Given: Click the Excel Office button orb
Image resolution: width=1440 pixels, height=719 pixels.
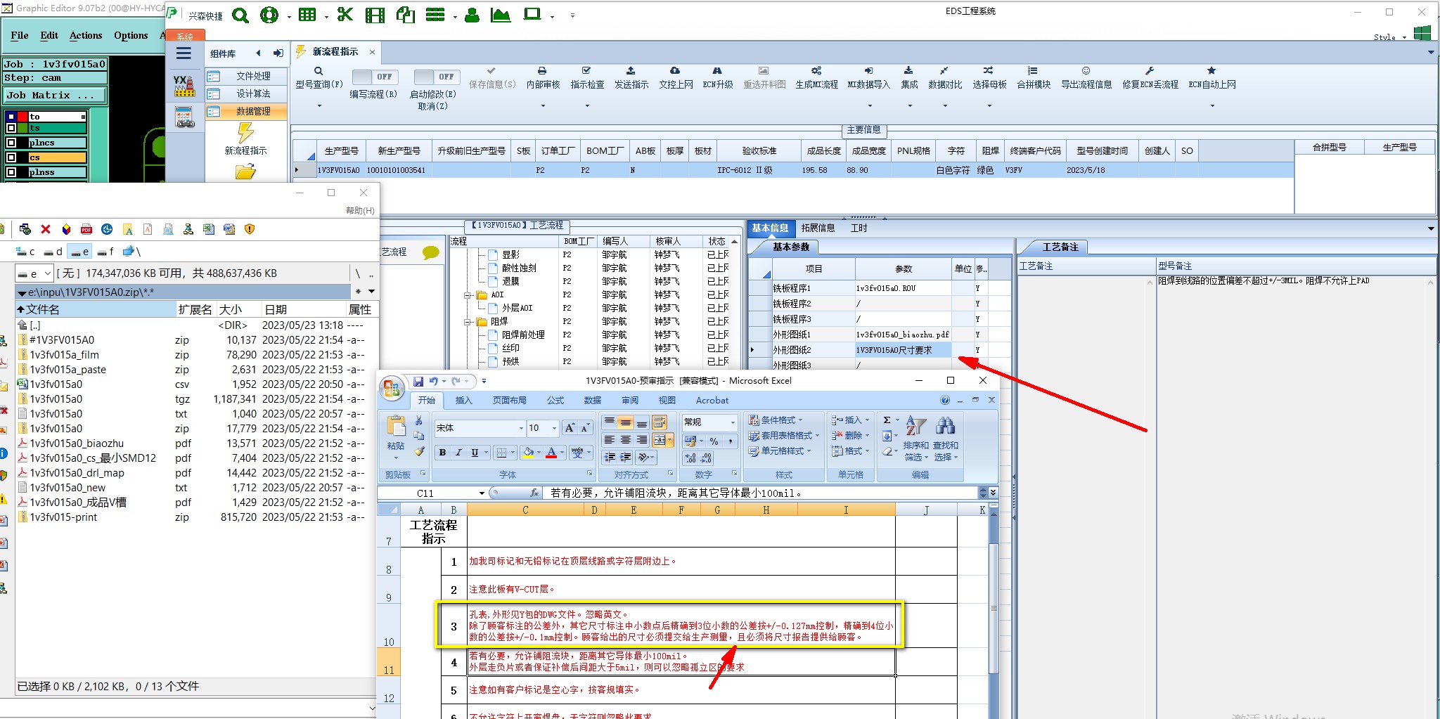Looking at the screenshot, I should (392, 389).
